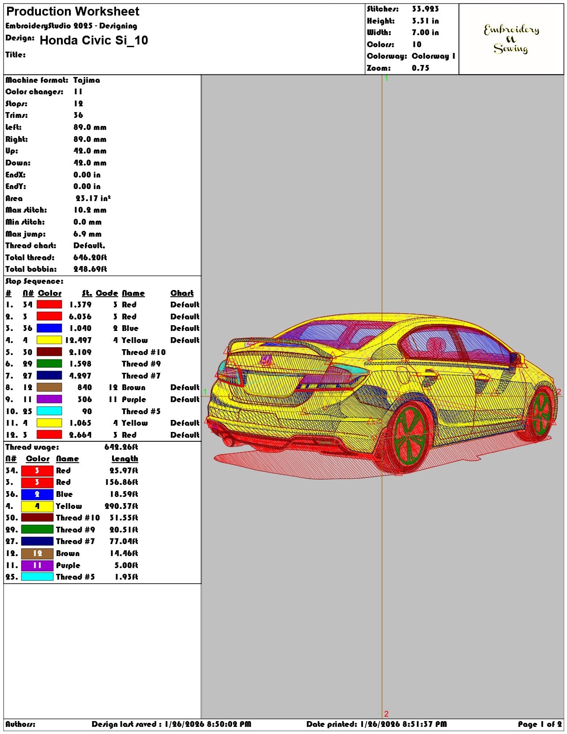567x734 pixels.
Task: Select the Stitches value "33.923"
Action: click(x=425, y=9)
